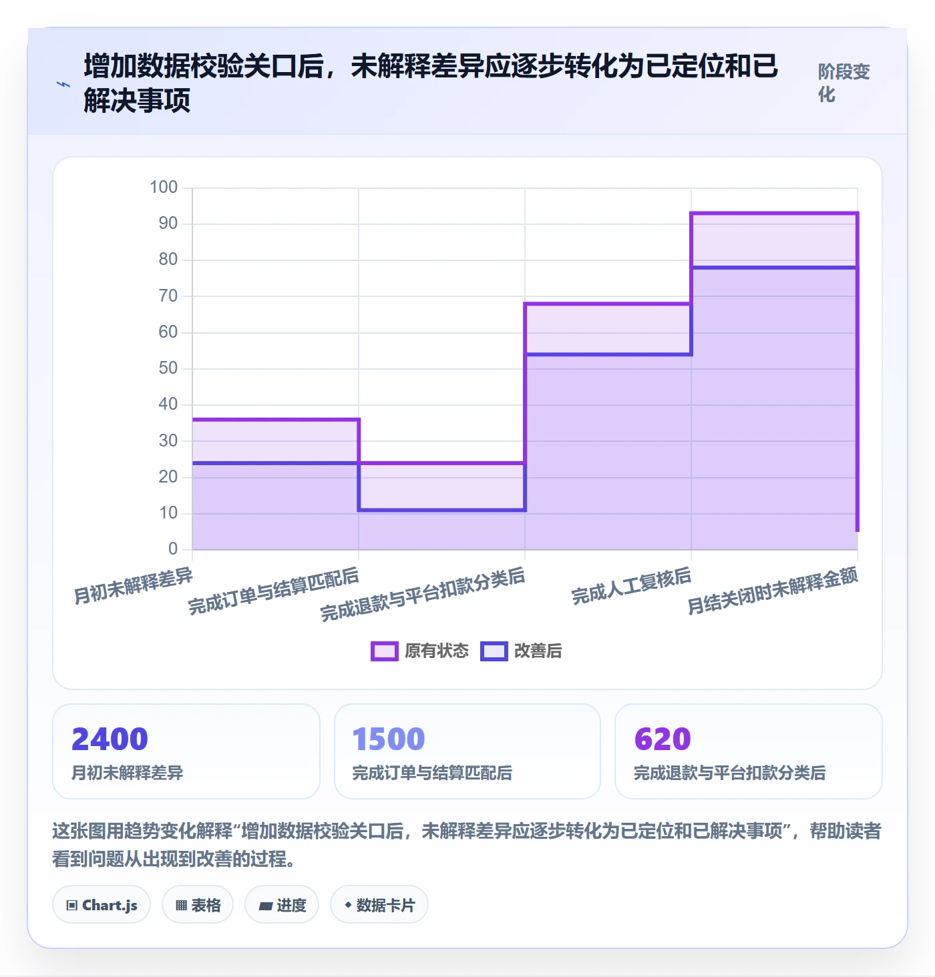Click the chart title starting 增加数据校验关口后

(x=431, y=83)
